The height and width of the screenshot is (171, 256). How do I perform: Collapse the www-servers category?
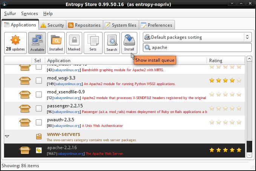click(7, 136)
